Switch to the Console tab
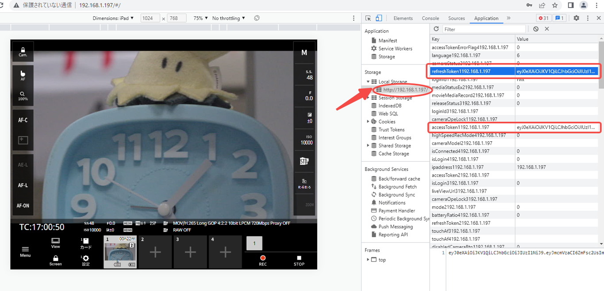 click(431, 18)
